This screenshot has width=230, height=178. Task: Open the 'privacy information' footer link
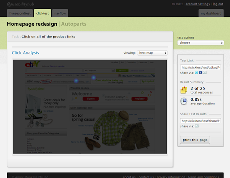pos(171,177)
